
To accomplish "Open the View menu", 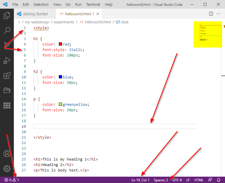I will point(57,4).
